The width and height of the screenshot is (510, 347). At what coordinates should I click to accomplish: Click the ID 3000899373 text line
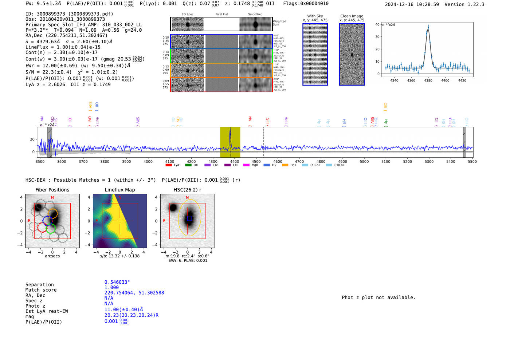69,14
